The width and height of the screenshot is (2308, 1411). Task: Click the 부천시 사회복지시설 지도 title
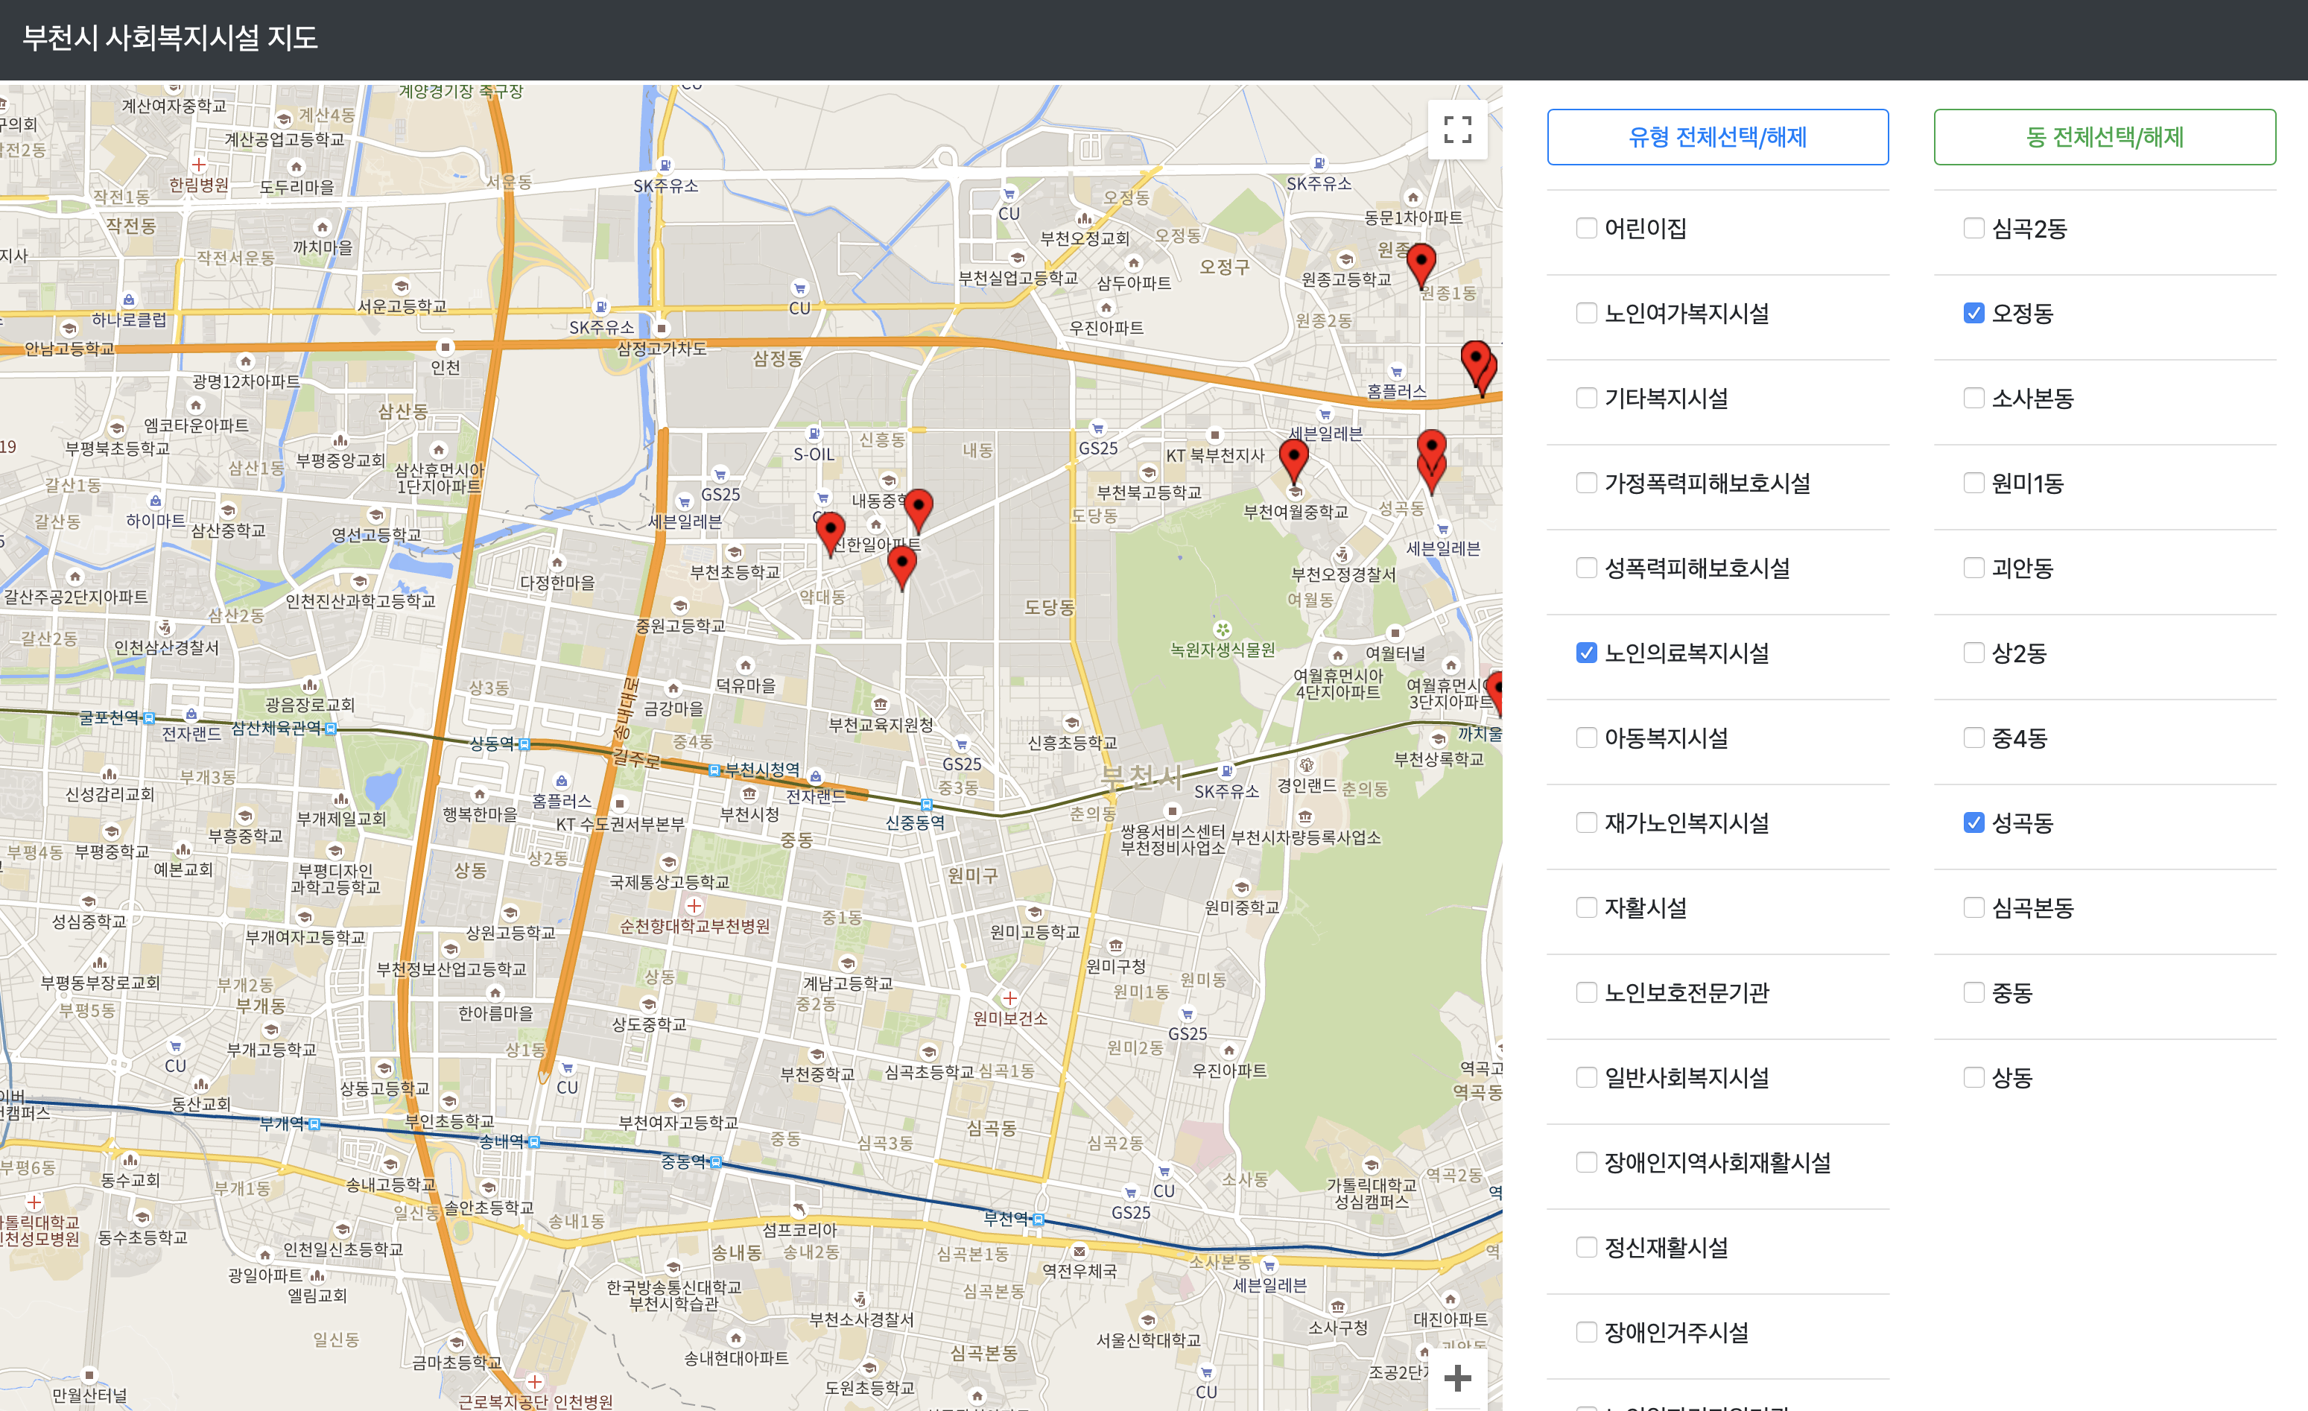[x=170, y=37]
